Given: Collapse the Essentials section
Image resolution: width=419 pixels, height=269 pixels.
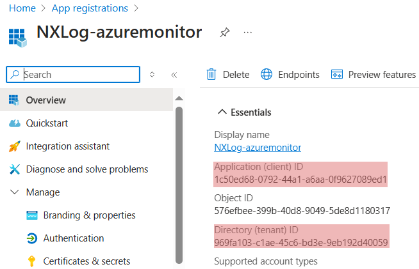Looking at the screenshot, I should click(222, 112).
